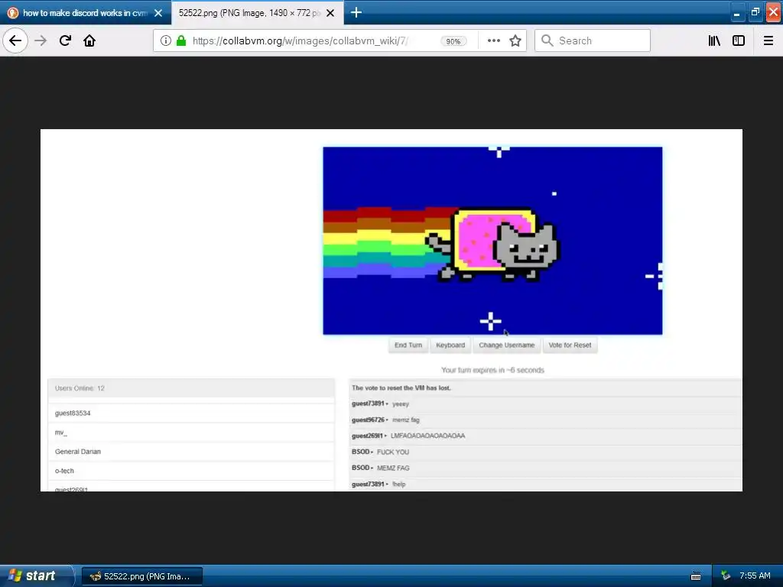Select user guest83534 in the list
The width and height of the screenshot is (783, 587).
click(190, 413)
